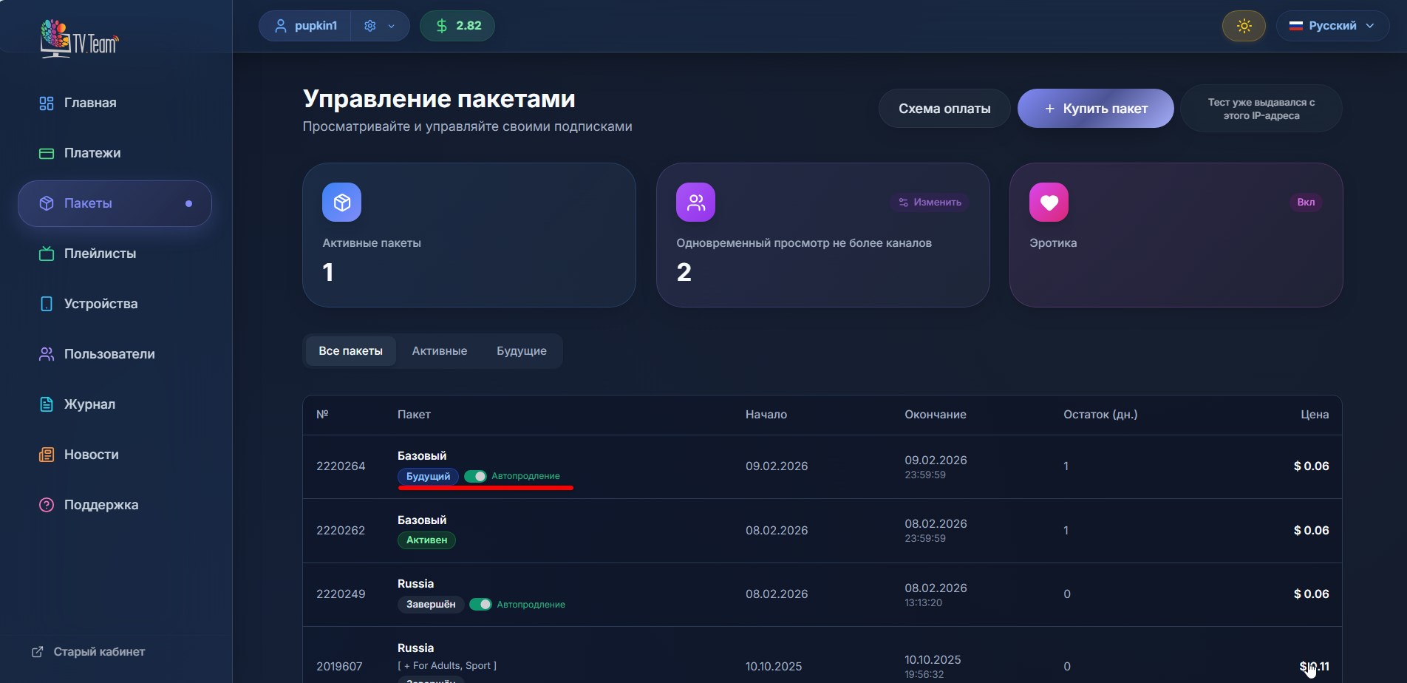Click the TV Team logo

click(79, 38)
